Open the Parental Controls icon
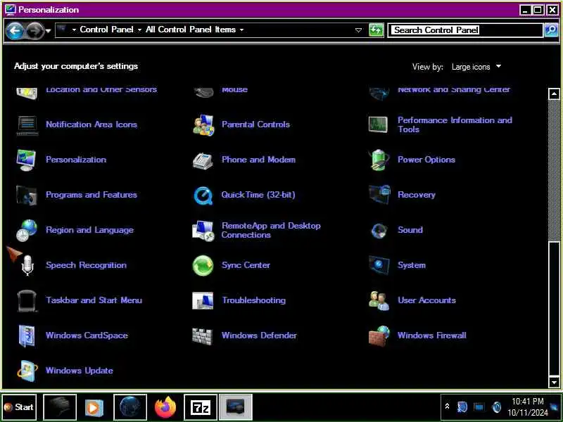 [x=203, y=125]
